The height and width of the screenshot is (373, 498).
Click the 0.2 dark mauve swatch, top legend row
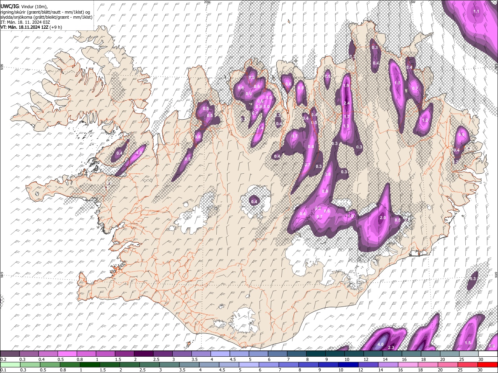click(x=10, y=354)
